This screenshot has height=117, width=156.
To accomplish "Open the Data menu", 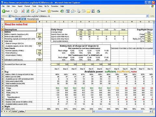I will coord(40,6).
